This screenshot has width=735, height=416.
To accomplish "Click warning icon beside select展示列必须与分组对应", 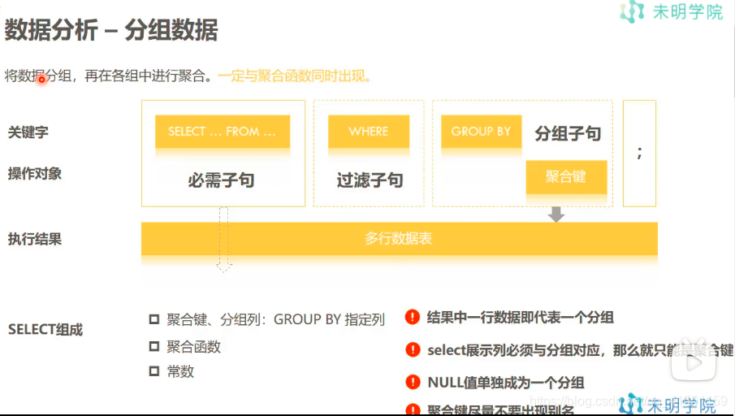I will click(413, 350).
